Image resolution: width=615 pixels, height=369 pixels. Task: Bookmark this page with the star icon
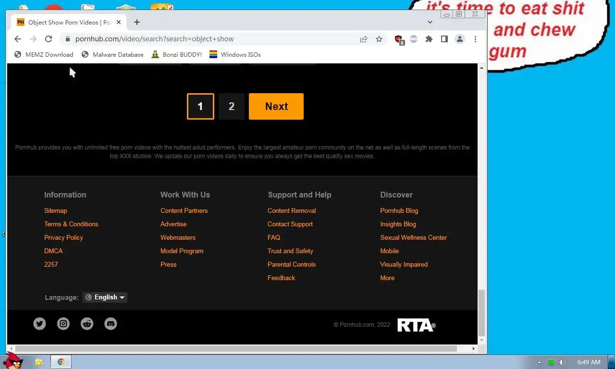pos(379,39)
